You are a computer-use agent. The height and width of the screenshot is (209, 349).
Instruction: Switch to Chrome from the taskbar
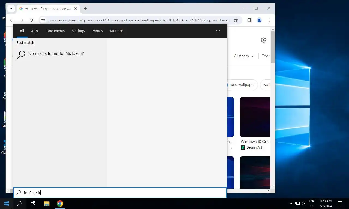click(60, 204)
